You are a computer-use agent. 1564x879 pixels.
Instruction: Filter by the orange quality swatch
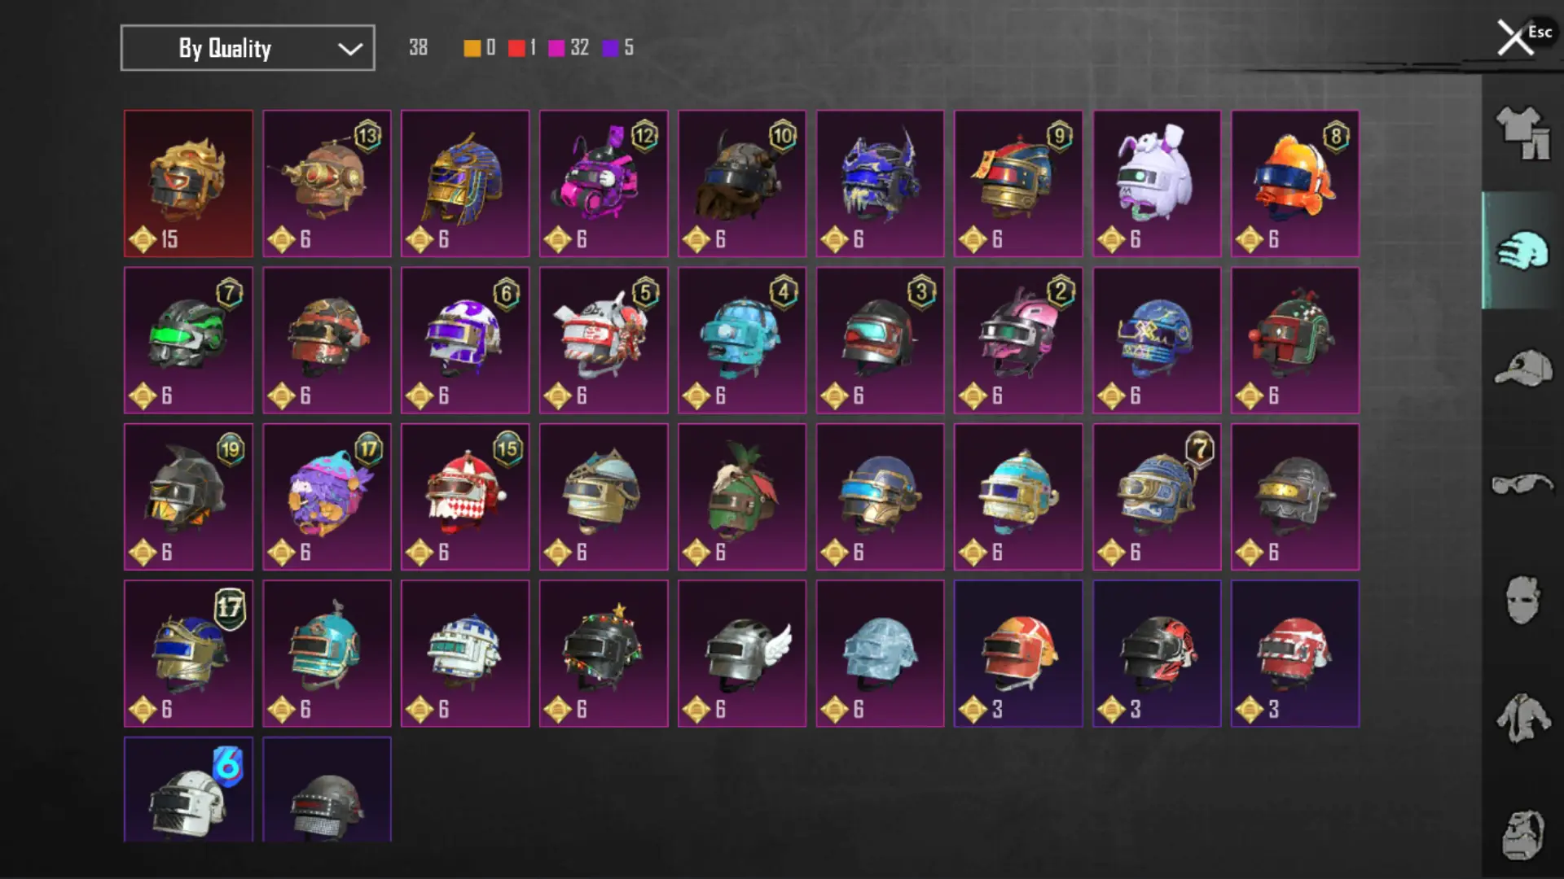472,48
